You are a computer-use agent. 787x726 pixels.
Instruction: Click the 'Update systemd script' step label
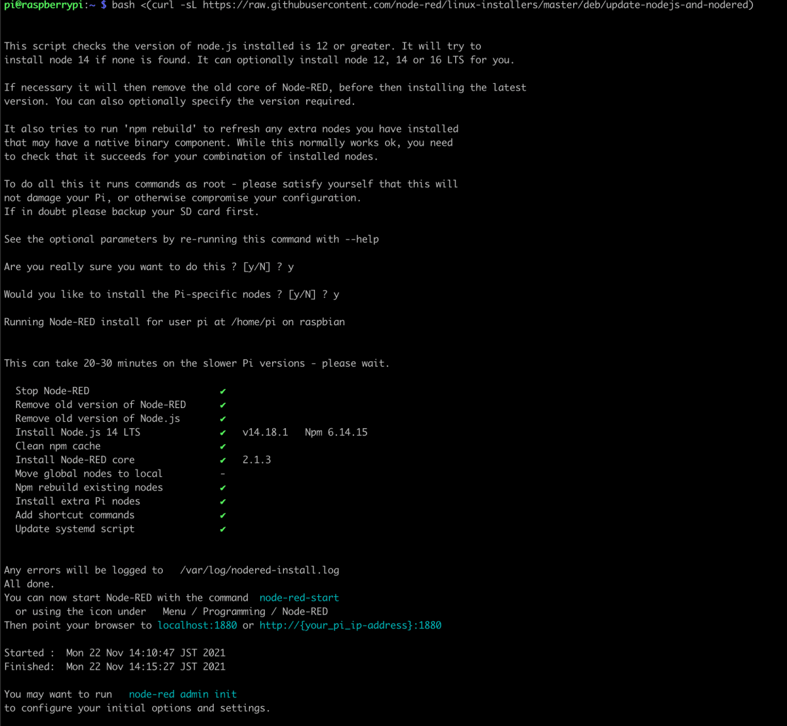click(x=75, y=529)
